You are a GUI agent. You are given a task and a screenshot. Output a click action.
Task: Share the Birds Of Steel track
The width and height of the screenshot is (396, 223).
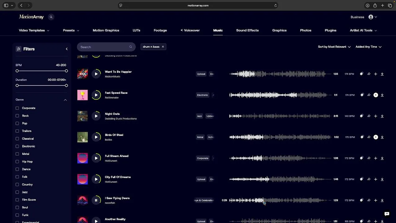coord(369,137)
